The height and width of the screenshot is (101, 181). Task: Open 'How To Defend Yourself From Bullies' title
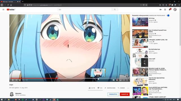tap(158, 31)
